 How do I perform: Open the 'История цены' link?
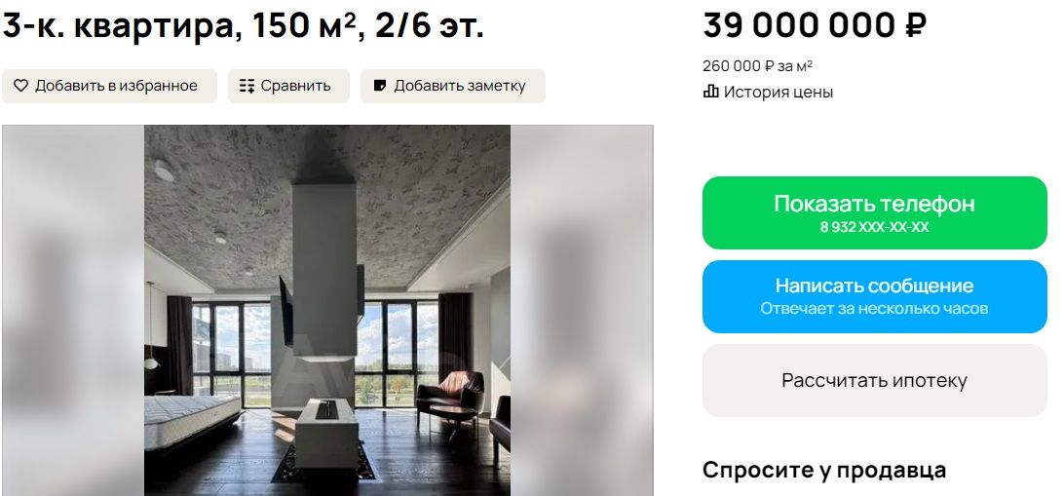coord(778,93)
